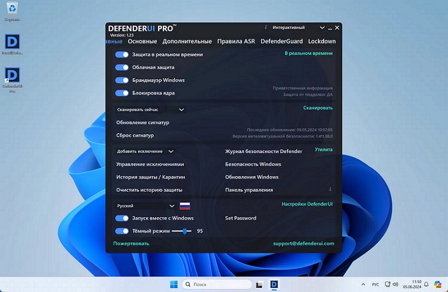This screenshot has width=448, height=292.
Task: Open the taskbar clock and date
Action: pyautogui.click(x=412, y=284)
